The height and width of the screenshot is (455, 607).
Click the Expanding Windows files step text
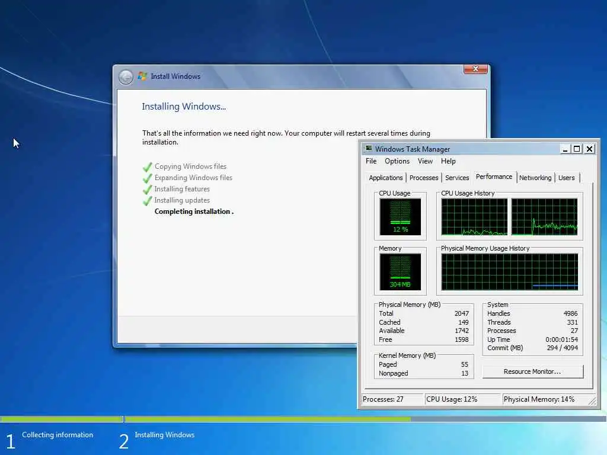pos(193,178)
